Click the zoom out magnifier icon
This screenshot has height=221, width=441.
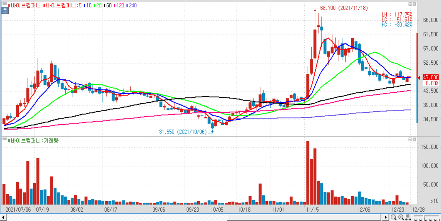coord(393,217)
